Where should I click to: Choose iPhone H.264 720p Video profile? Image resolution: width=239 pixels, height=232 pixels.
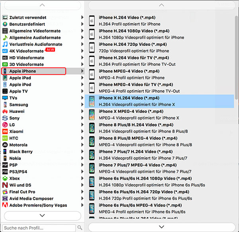tap(159, 47)
